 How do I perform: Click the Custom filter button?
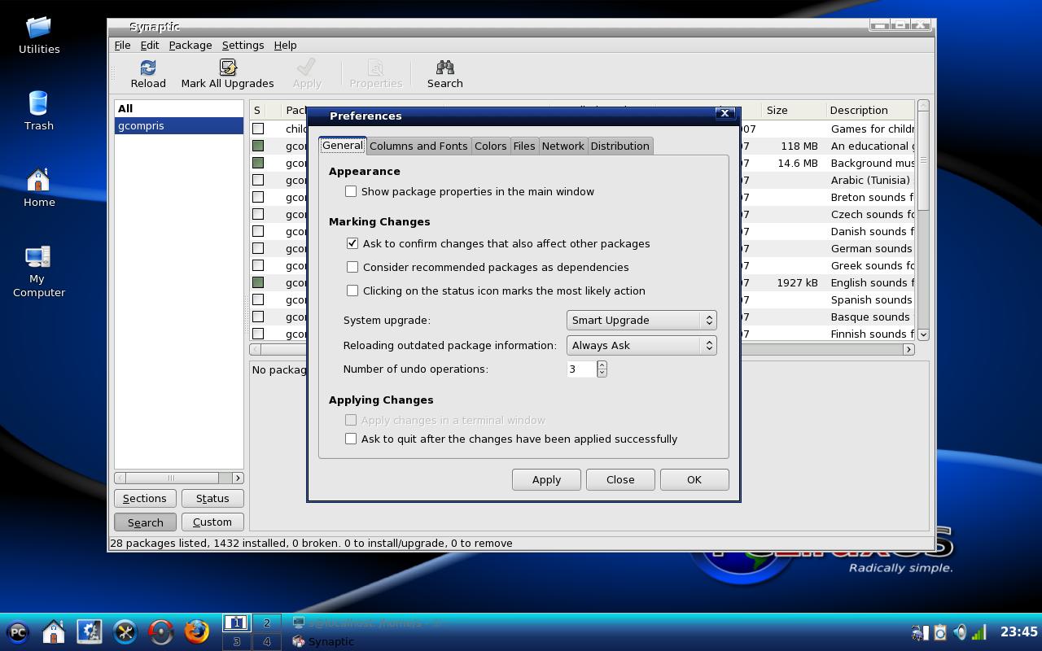tap(212, 522)
